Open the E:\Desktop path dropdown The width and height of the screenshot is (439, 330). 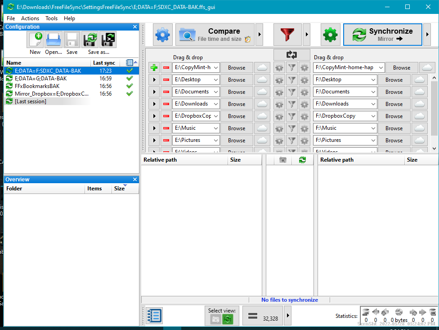point(216,80)
